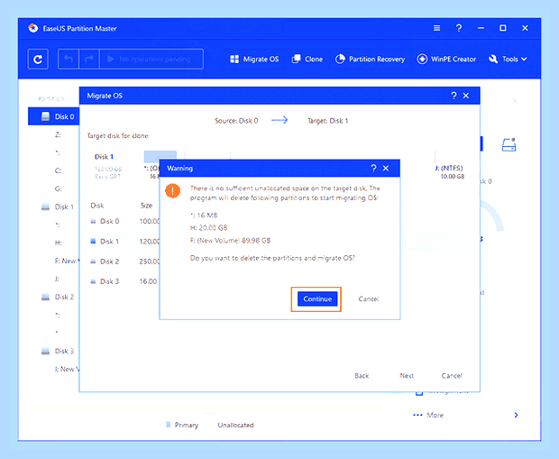Click the Back button in Migrate OS
559x459 pixels.
(362, 375)
